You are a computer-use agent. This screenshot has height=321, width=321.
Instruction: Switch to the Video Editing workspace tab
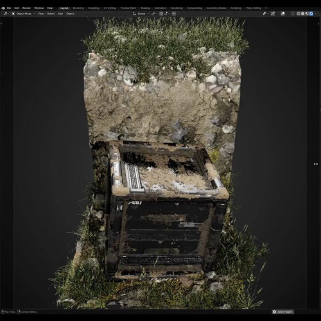(254, 8)
